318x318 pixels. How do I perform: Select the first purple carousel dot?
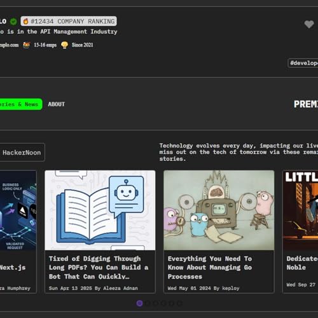139,303
